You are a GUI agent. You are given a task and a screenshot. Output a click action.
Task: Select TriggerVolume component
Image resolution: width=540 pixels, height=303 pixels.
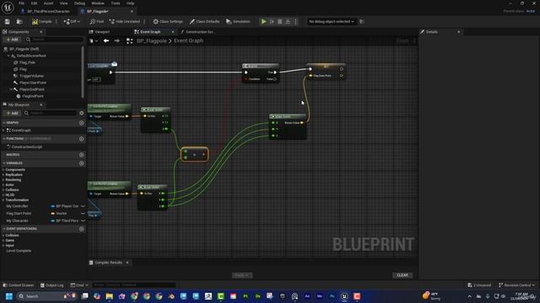coord(31,76)
